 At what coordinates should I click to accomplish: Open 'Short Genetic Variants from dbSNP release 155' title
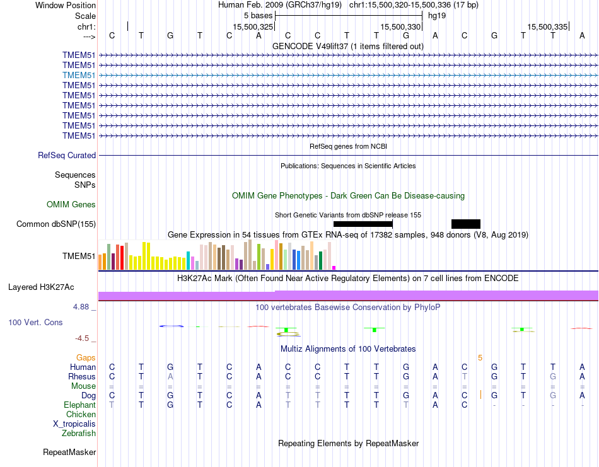click(x=348, y=215)
